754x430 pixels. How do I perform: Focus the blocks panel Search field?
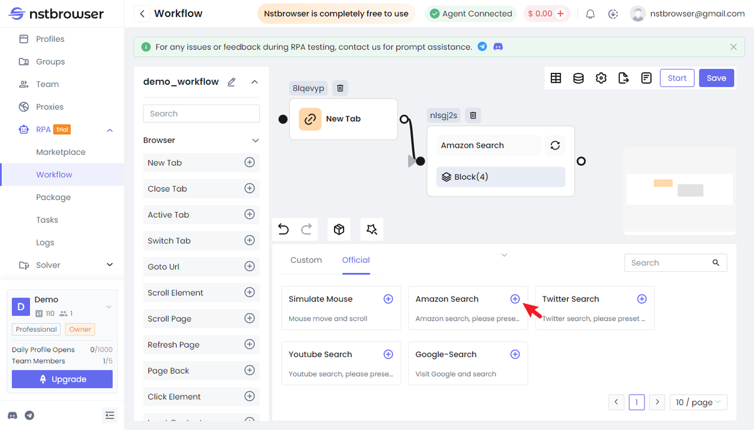pyautogui.click(x=676, y=263)
